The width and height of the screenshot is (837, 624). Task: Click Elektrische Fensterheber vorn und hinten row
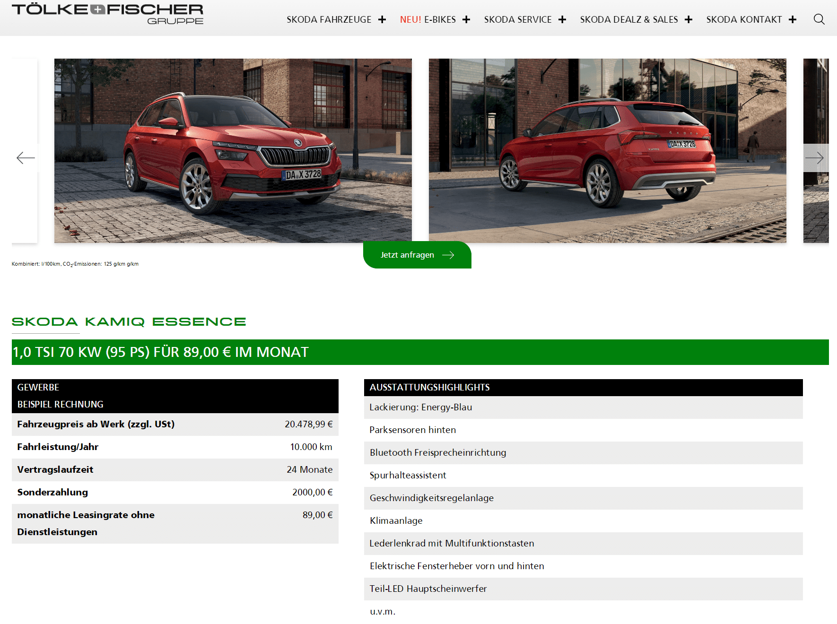[x=584, y=566]
